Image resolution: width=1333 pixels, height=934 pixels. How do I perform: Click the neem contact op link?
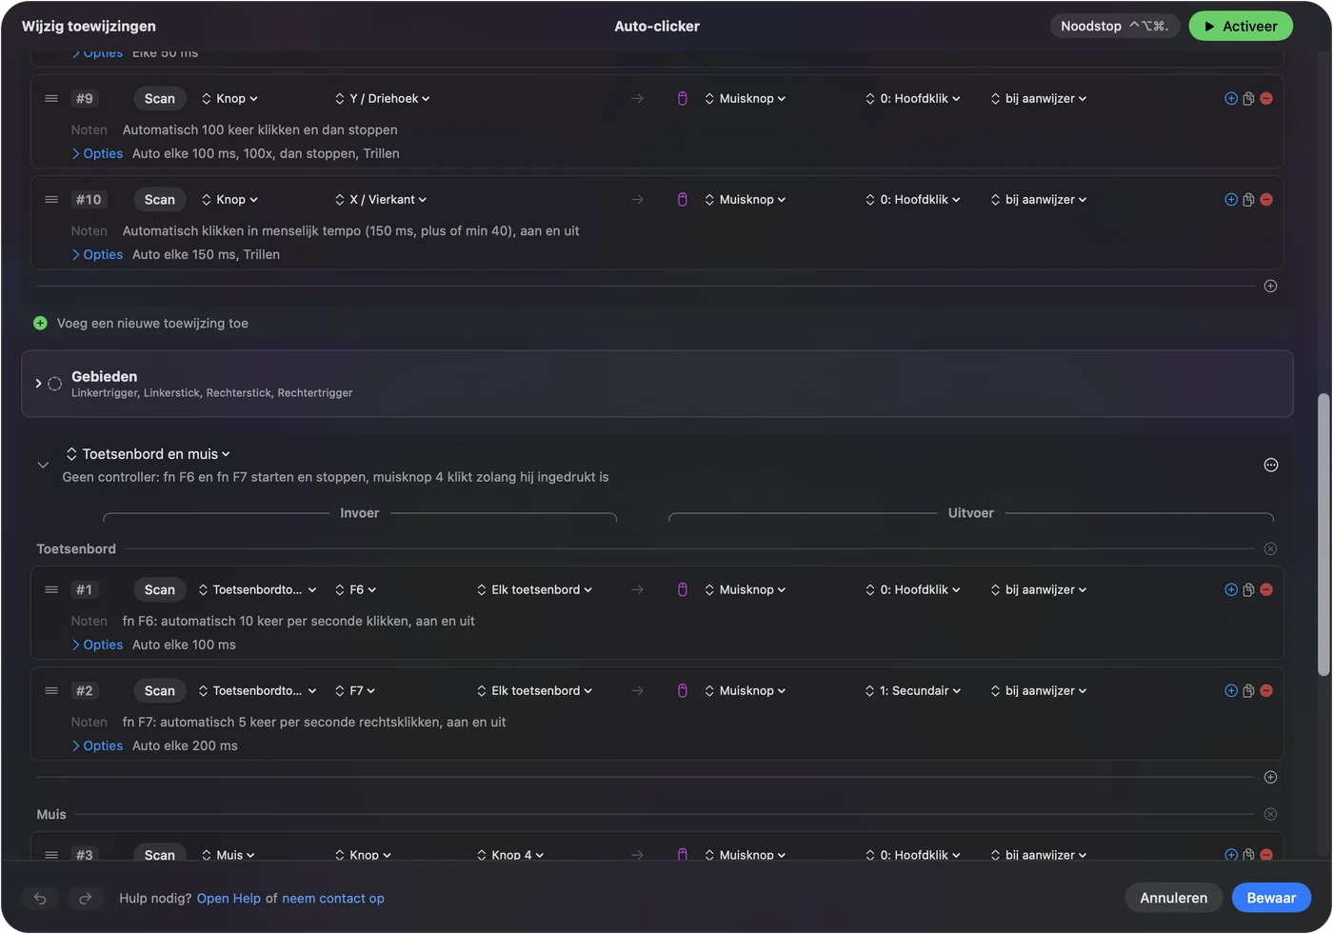click(x=333, y=899)
